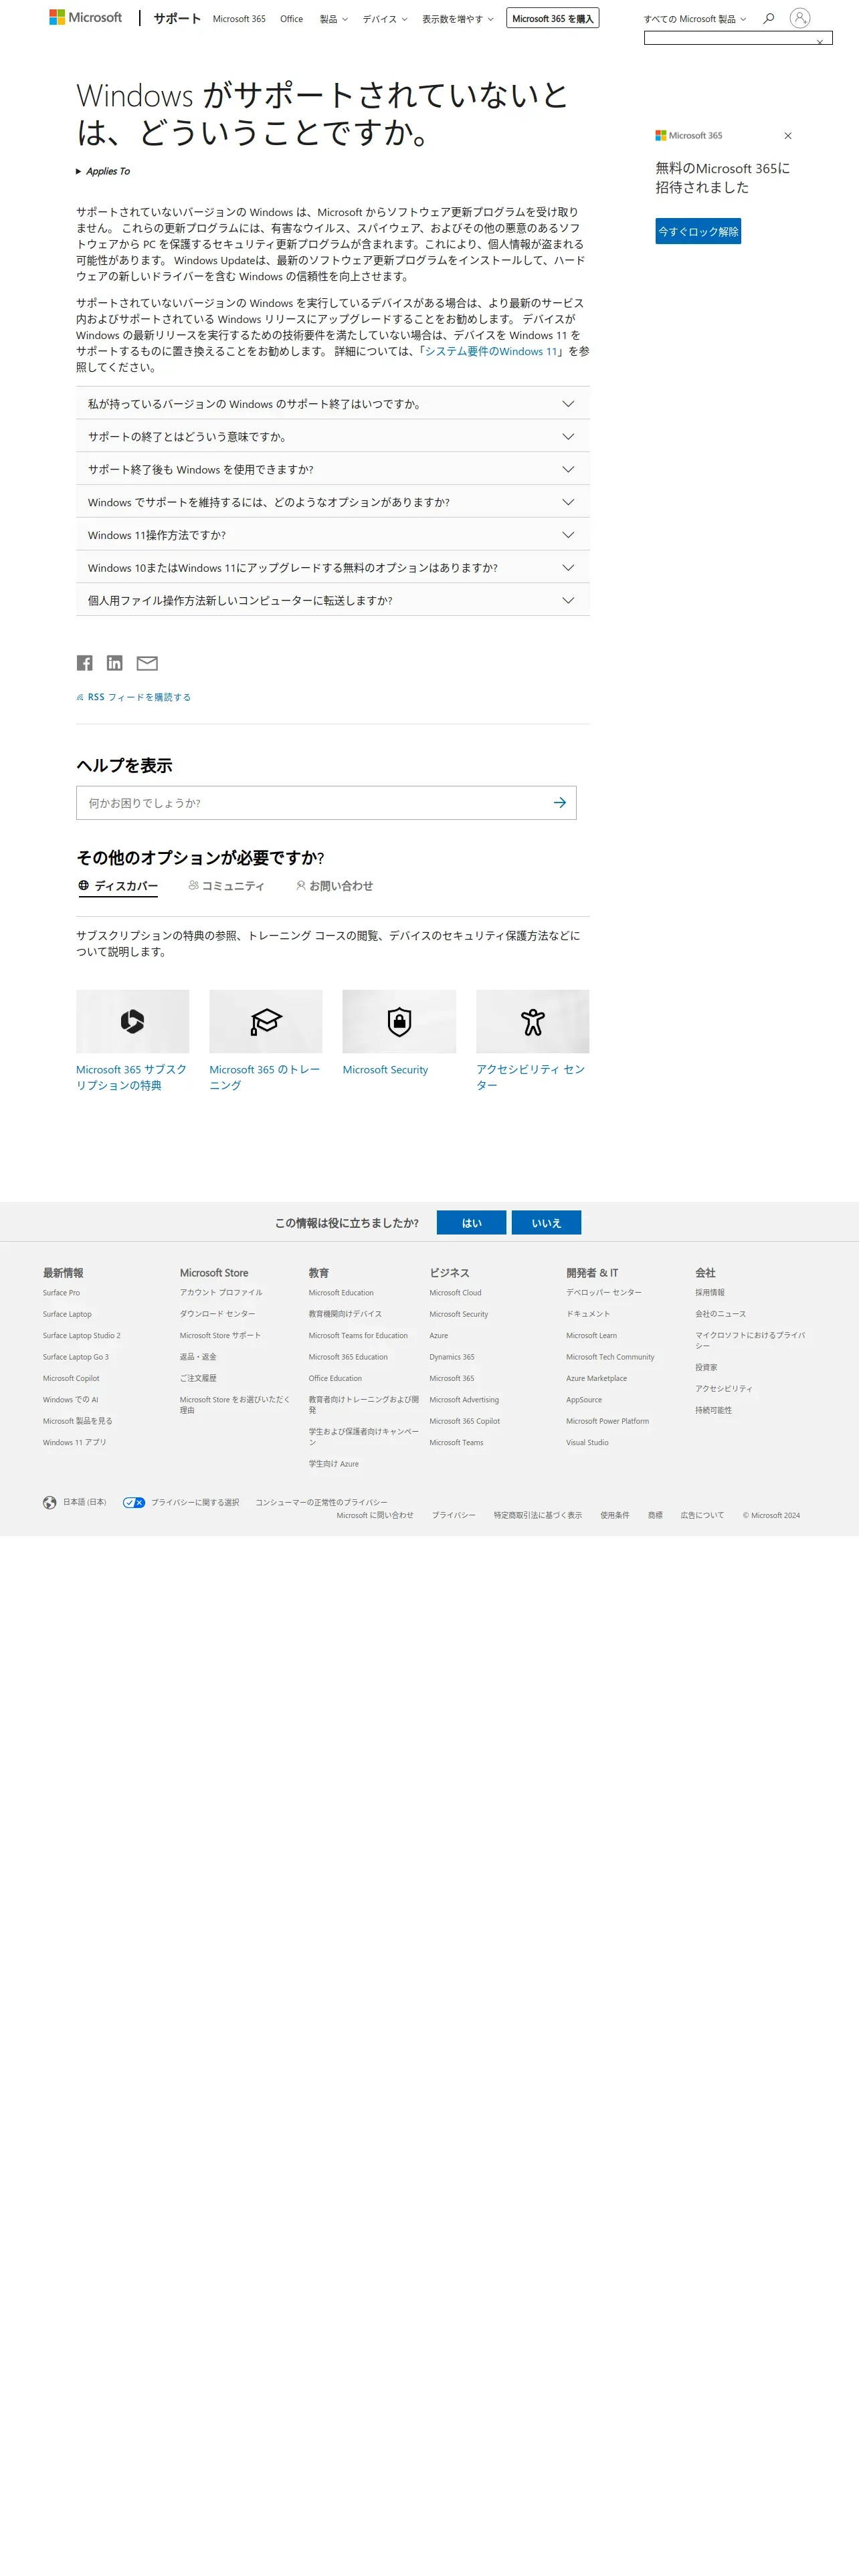Open Azure Marketplace footer link
Image resolution: width=859 pixels, height=2576 pixels.
(596, 1378)
